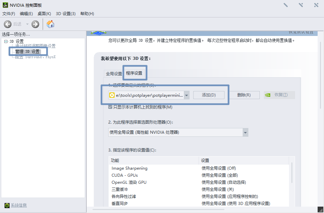
Task: Open the 系统信息 link
Action: point(19,205)
